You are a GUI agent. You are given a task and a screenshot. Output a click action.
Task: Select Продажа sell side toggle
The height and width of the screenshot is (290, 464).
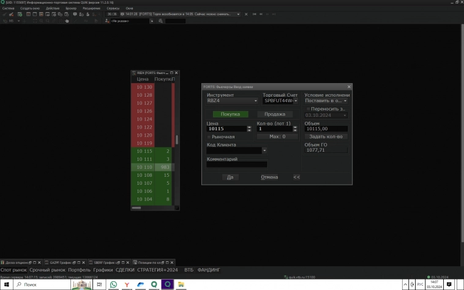coord(274,114)
